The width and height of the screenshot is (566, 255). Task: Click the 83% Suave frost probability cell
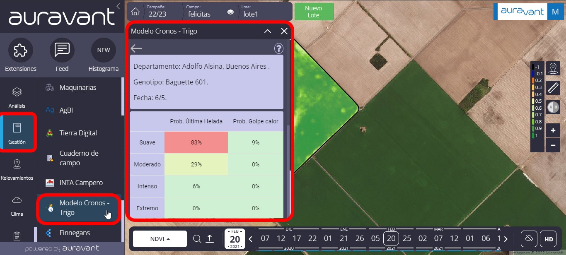pyautogui.click(x=196, y=142)
